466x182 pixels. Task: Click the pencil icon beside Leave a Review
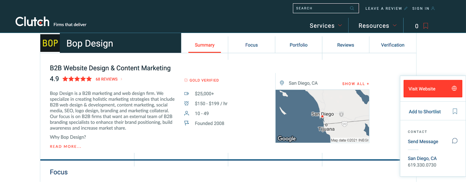406,8
